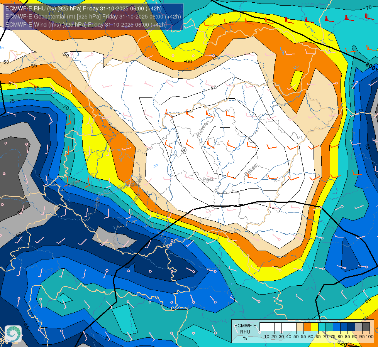The width and height of the screenshot is (378, 347).
Task: Select the ECMWF-E Wind (m/s) title line
Action: coord(86,25)
